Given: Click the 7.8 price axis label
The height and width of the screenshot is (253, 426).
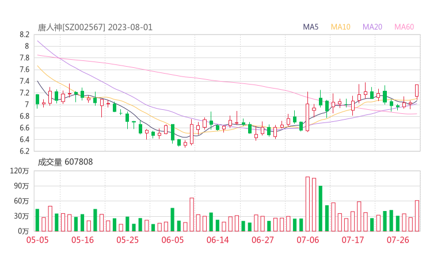Looking at the screenshot, I should tap(24, 58).
